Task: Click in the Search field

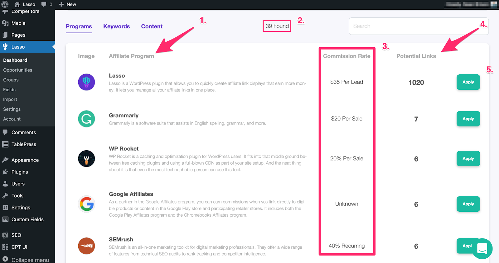Action: click(419, 26)
